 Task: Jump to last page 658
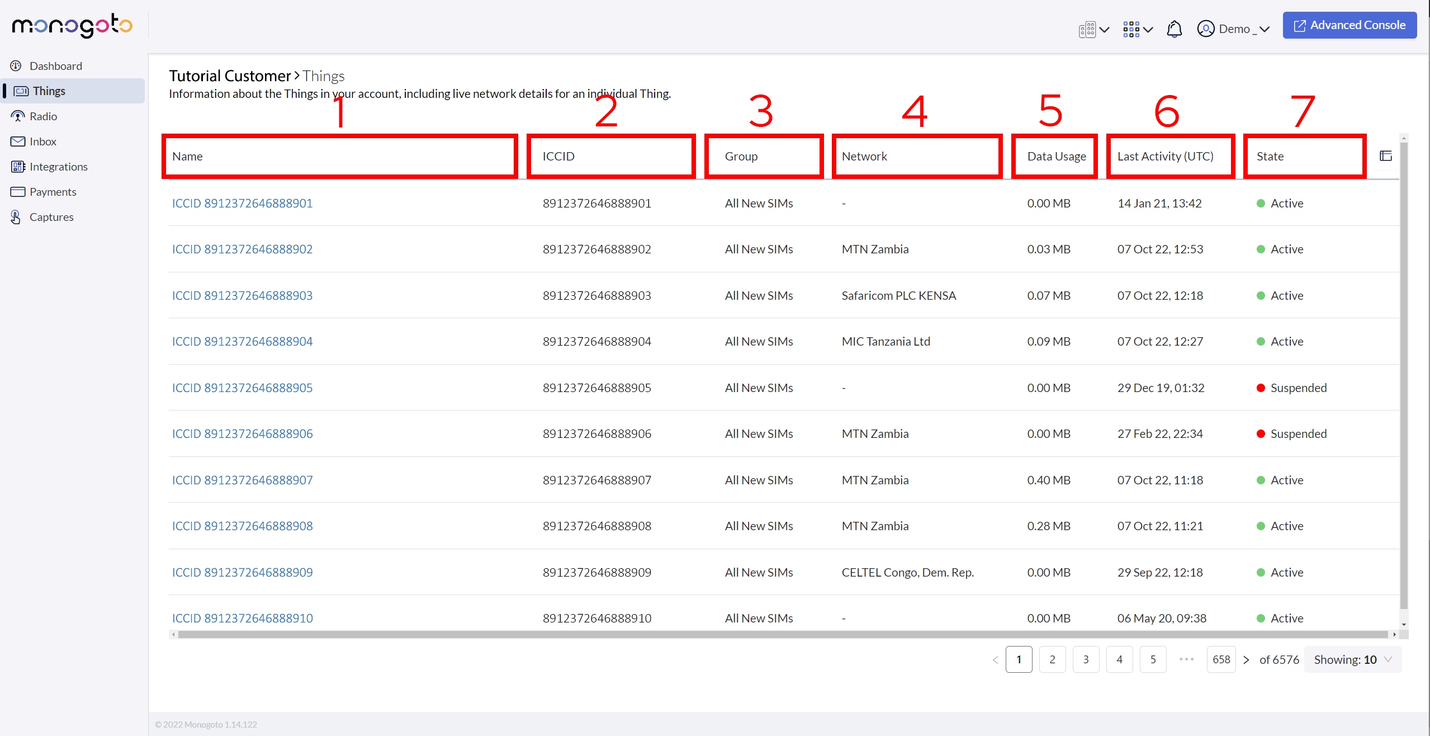click(1221, 660)
